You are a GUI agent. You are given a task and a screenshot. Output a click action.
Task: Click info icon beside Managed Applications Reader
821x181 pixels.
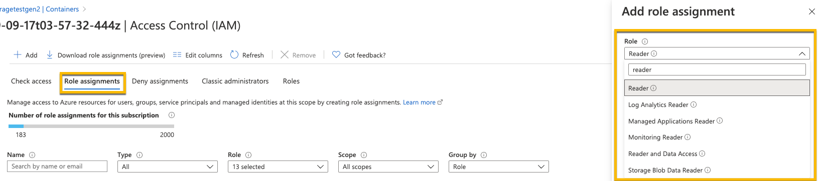pyautogui.click(x=720, y=120)
